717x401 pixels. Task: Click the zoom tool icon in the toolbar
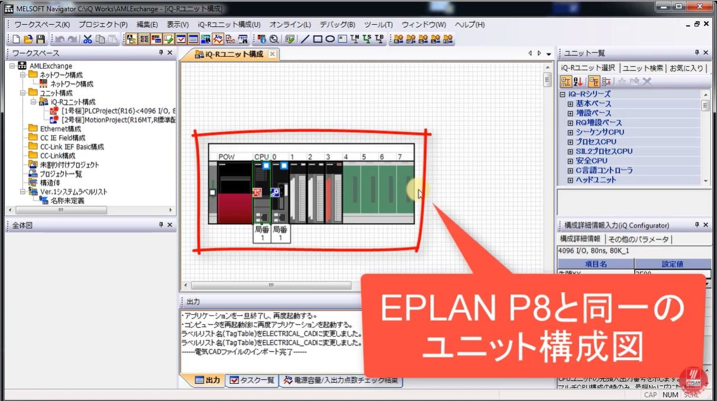pos(274,40)
